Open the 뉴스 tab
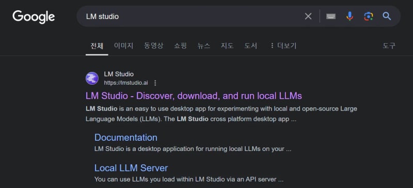Image resolution: width=413 pixels, height=188 pixels. (x=204, y=46)
